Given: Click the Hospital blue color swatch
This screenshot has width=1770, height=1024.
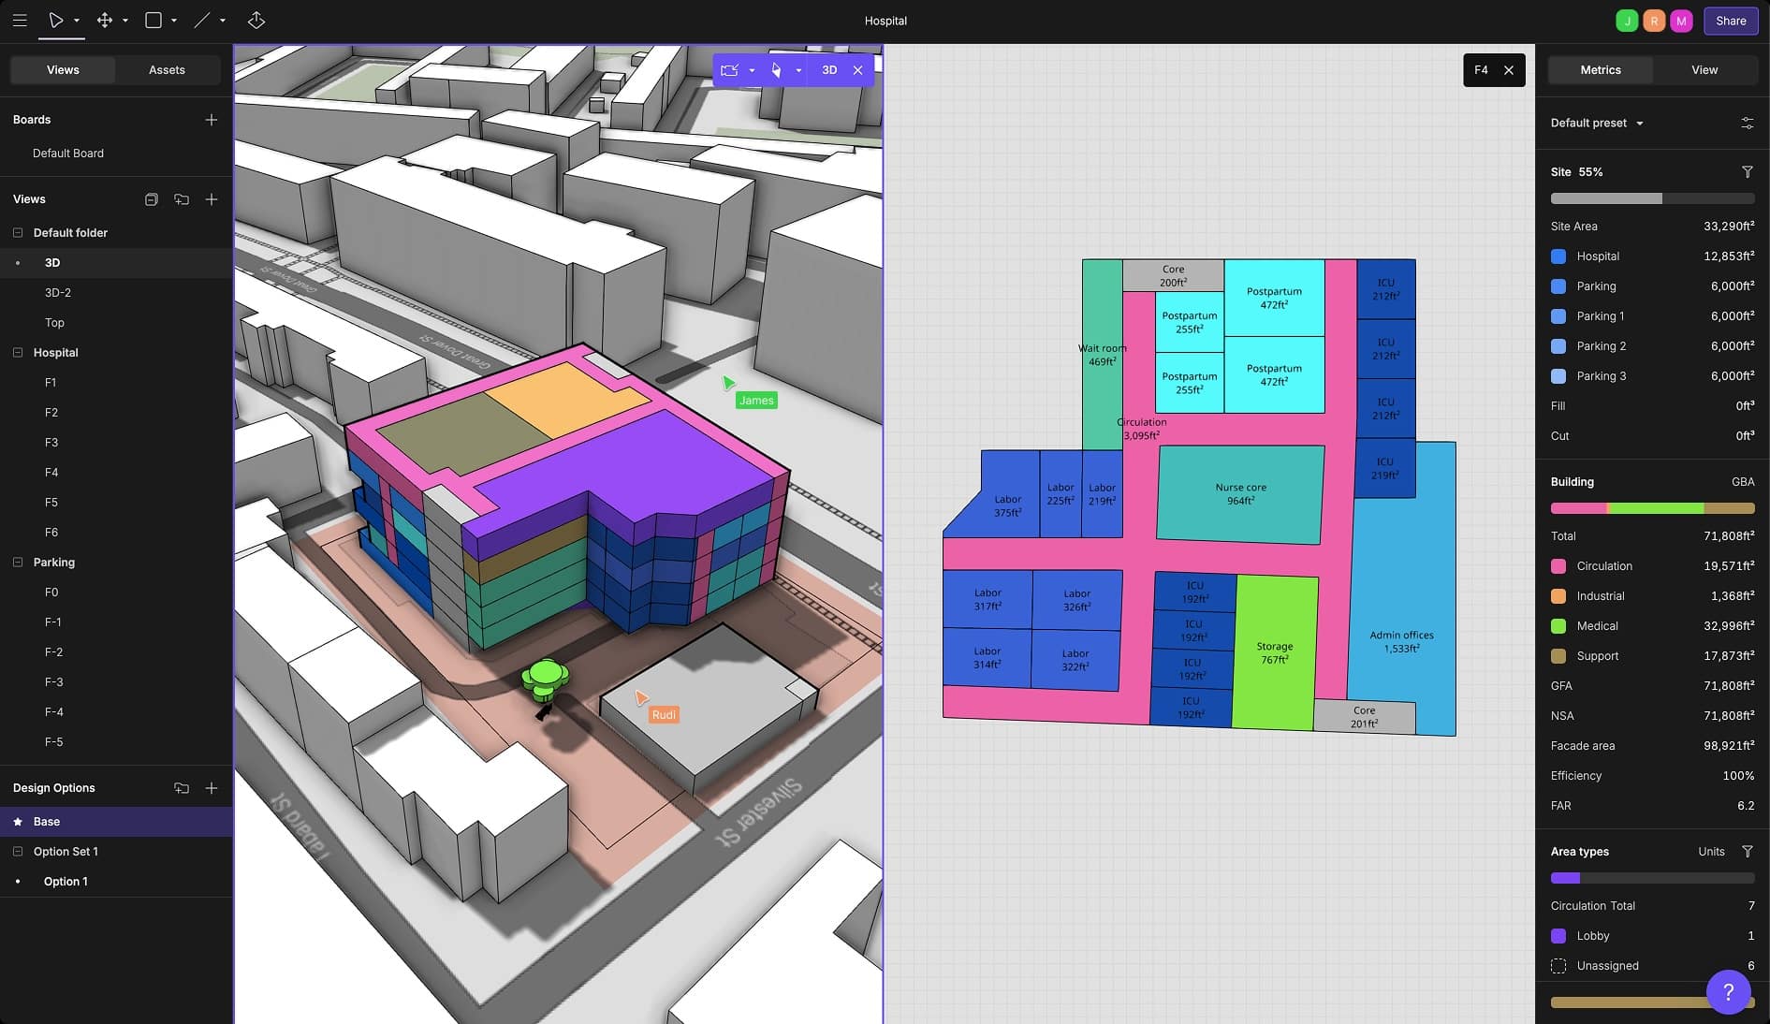Looking at the screenshot, I should coord(1558,256).
